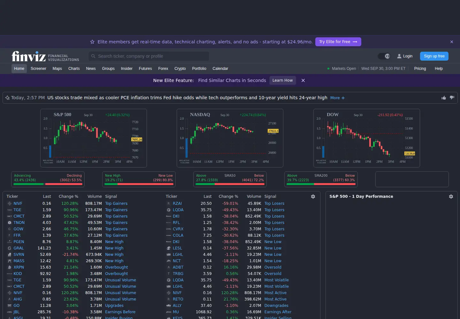Click the Login user icon
The image size is (460, 319).
tap(399, 56)
